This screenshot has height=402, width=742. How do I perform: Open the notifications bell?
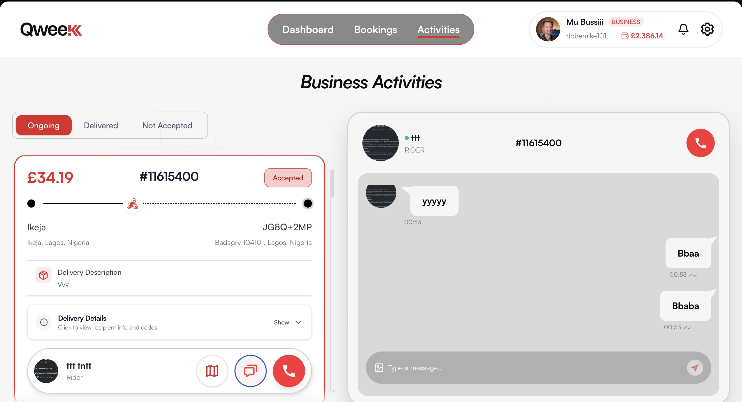point(683,29)
